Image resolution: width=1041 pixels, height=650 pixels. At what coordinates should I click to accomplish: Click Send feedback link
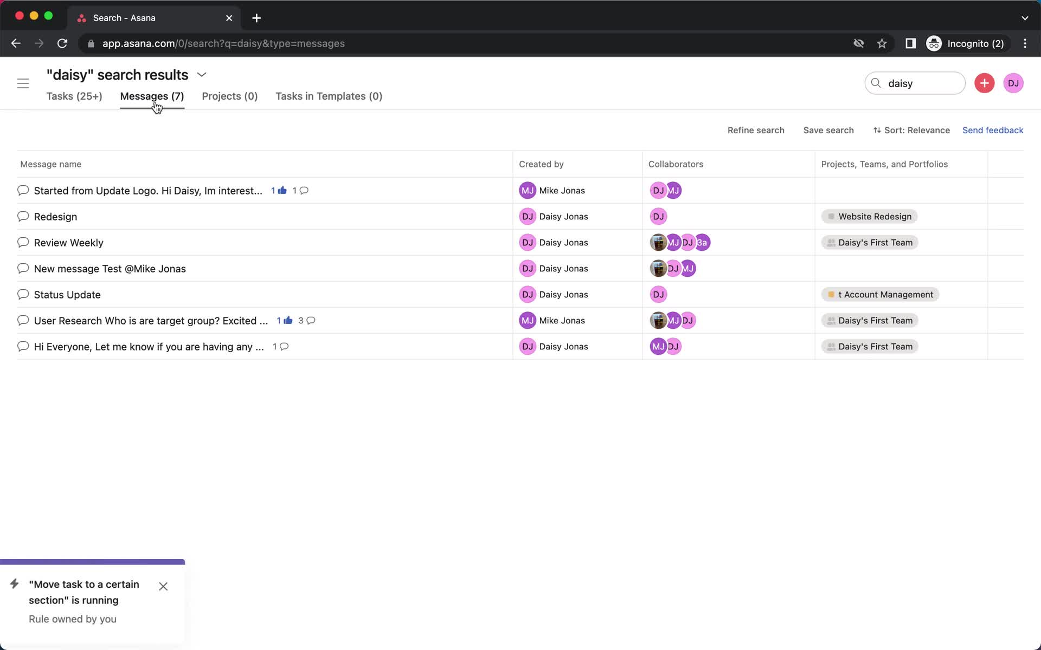tap(993, 130)
